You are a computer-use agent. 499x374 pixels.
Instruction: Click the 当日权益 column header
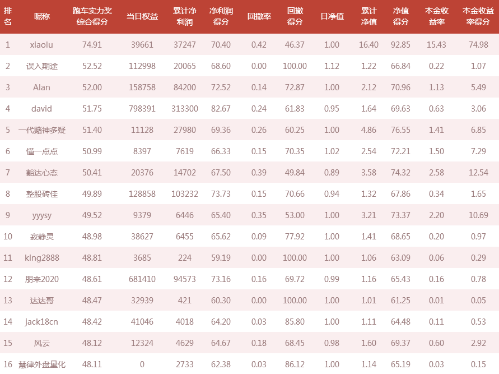coord(142,16)
